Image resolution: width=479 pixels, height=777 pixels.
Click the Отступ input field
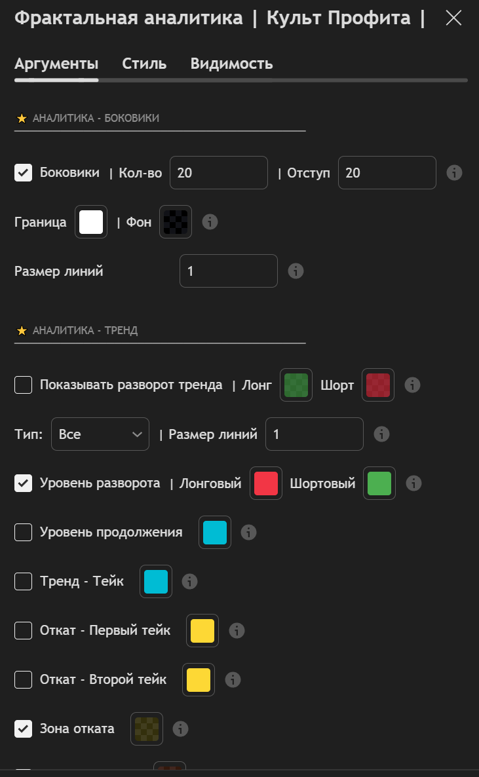(387, 173)
